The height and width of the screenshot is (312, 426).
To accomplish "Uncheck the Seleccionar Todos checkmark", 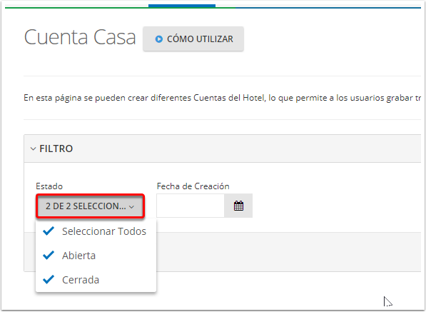I will [x=49, y=231].
